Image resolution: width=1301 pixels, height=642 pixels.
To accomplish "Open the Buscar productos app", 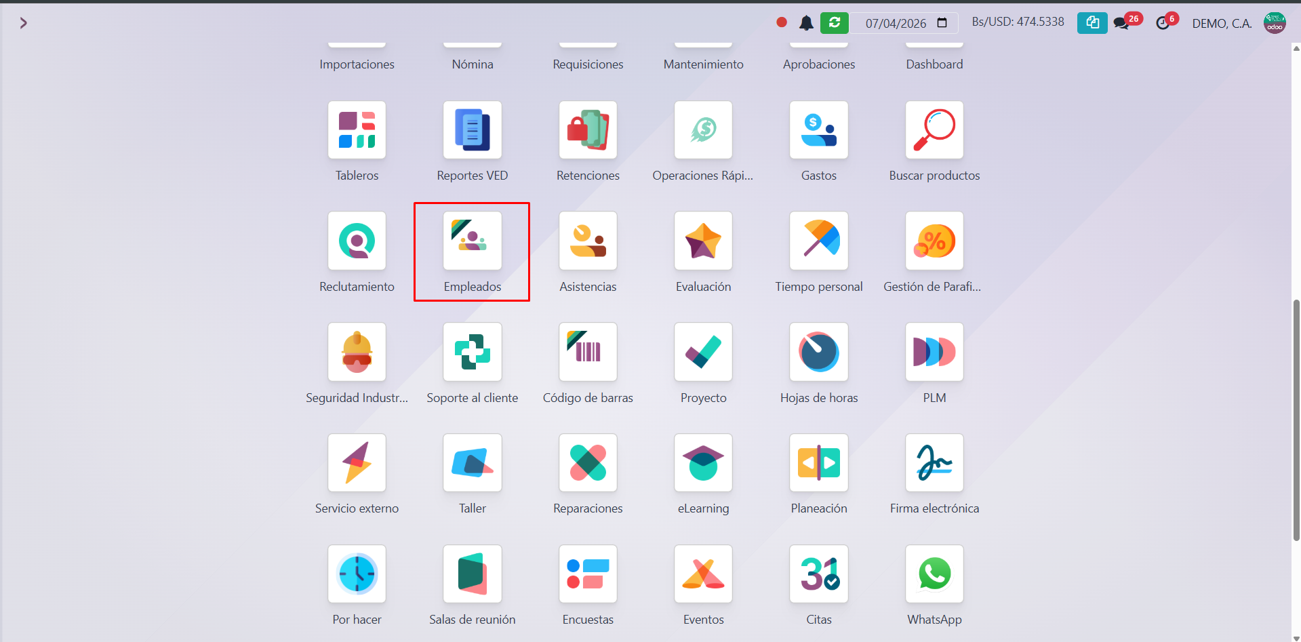I will [x=934, y=130].
